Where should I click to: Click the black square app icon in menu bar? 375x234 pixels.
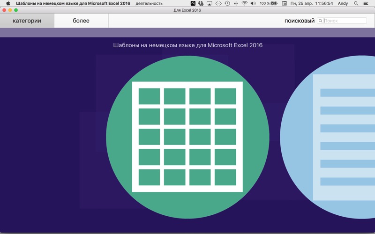point(193,3)
